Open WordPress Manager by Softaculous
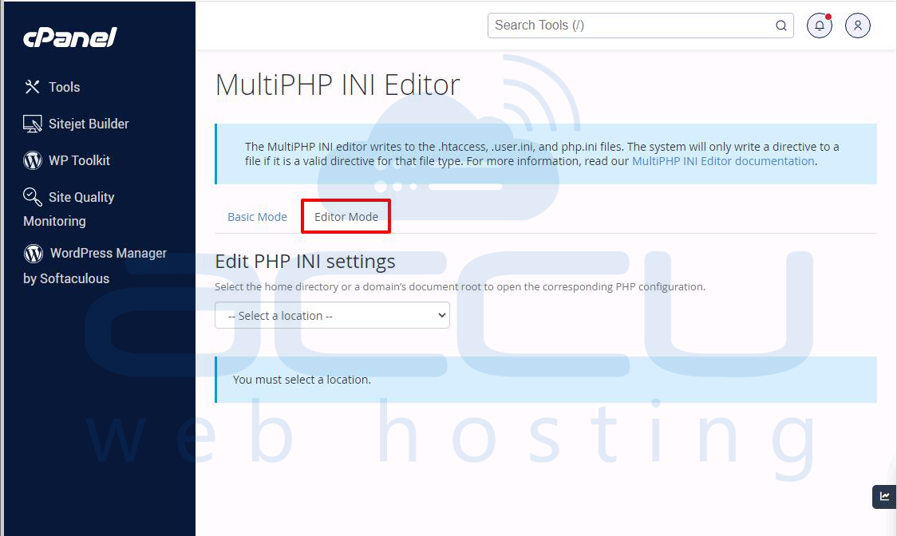Image resolution: width=897 pixels, height=536 pixels. (x=95, y=266)
